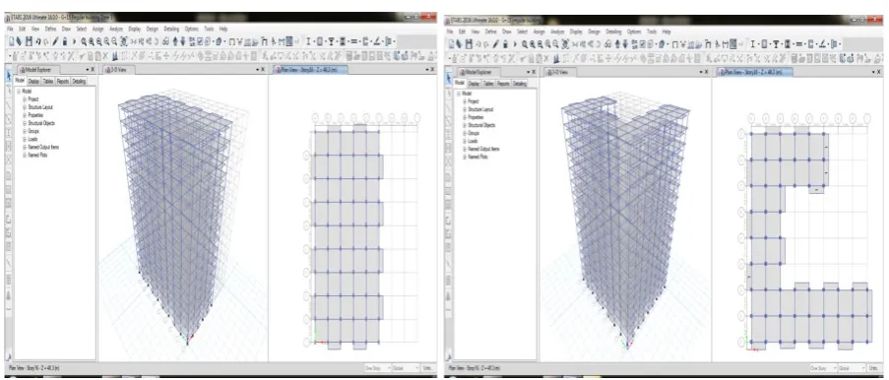Click pan hand icon in L-shaped building window
This screenshot has height=380, width=889.
pyautogui.click(x=565, y=43)
